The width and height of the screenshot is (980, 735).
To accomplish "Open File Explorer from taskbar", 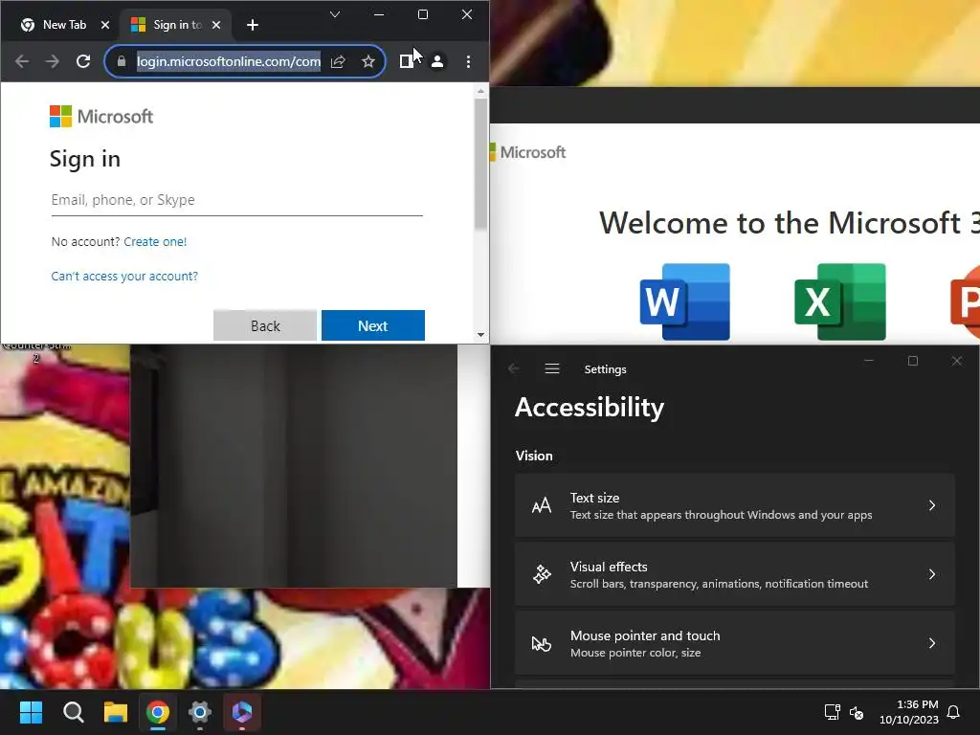I will pos(116,712).
